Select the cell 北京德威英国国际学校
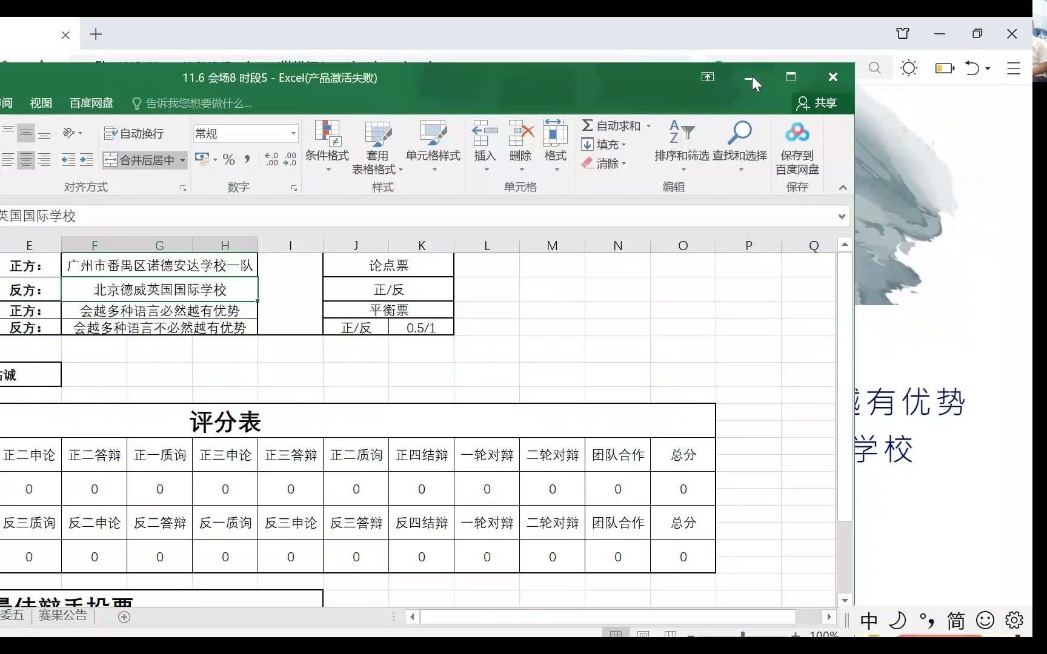The width and height of the screenshot is (1047, 654). tap(159, 289)
